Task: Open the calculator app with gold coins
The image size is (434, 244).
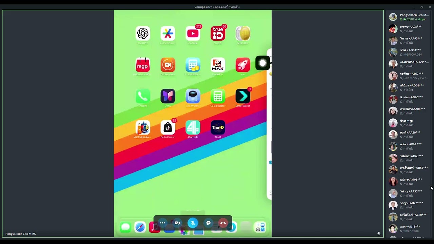Action: click(193, 65)
